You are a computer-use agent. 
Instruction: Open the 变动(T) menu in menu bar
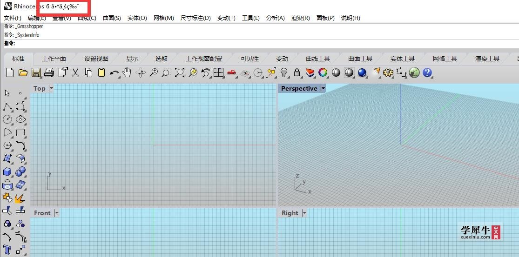pyautogui.click(x=226, y=18)
